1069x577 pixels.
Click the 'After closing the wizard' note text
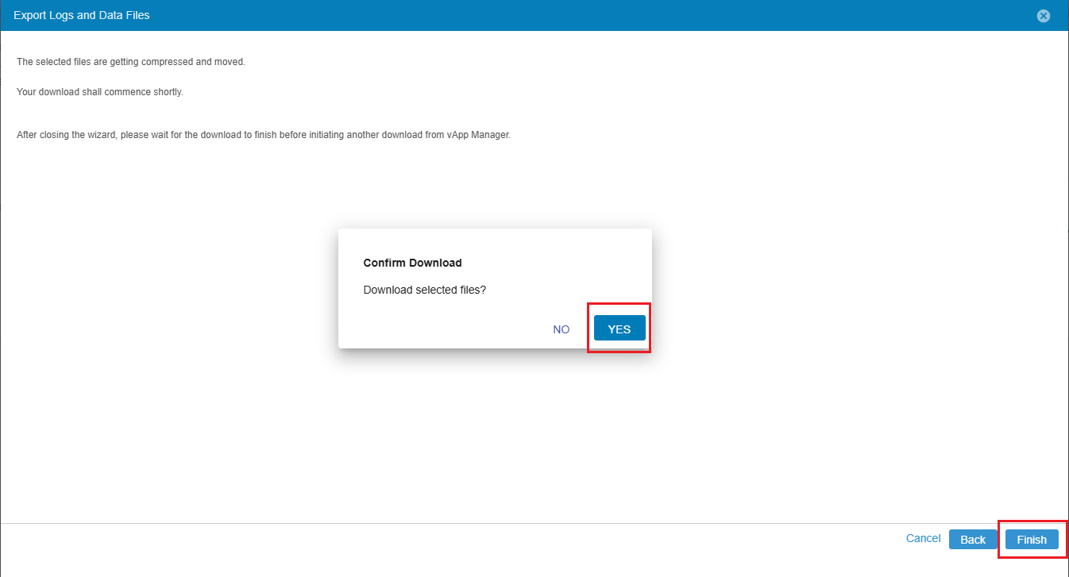pos(264,135)
